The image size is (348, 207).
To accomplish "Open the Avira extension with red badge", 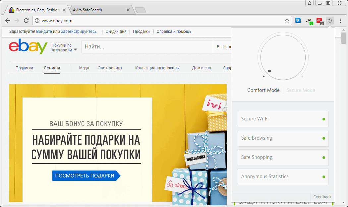I will (320, 20).
